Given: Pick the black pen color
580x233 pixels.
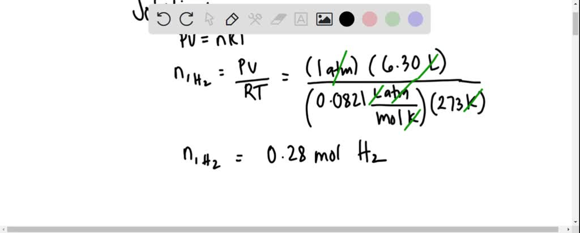Looking at the screenshot, I should click(347, 19).
